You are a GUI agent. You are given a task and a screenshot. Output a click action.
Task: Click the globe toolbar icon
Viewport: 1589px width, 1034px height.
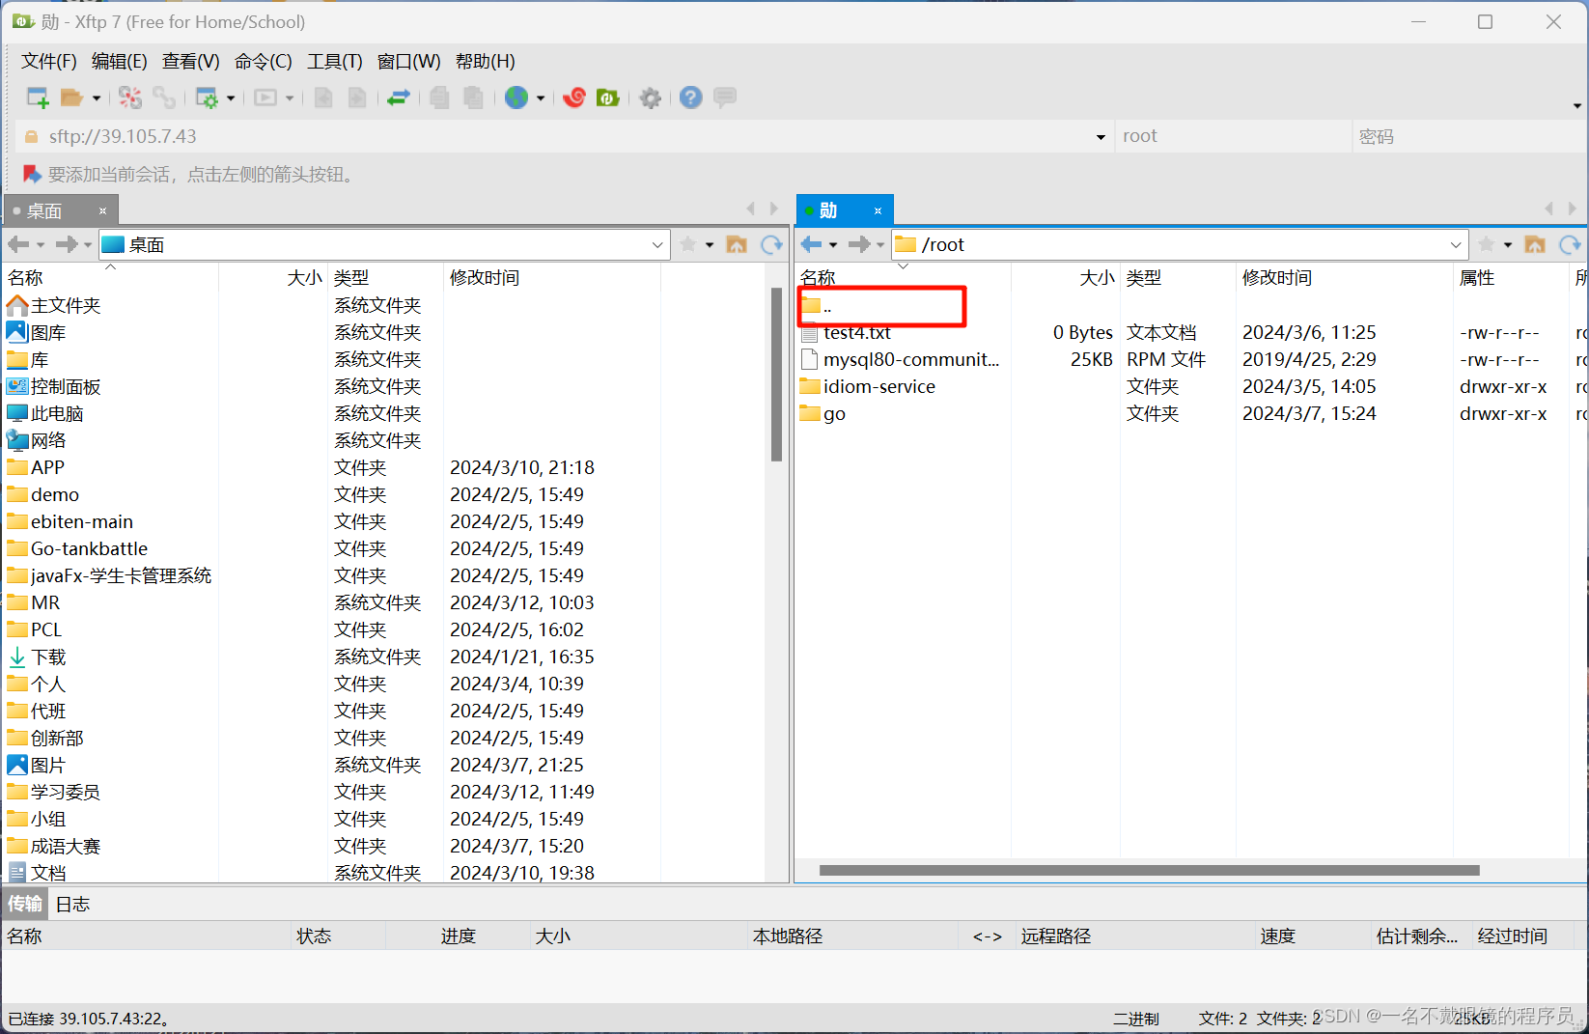tap(516, 97)
